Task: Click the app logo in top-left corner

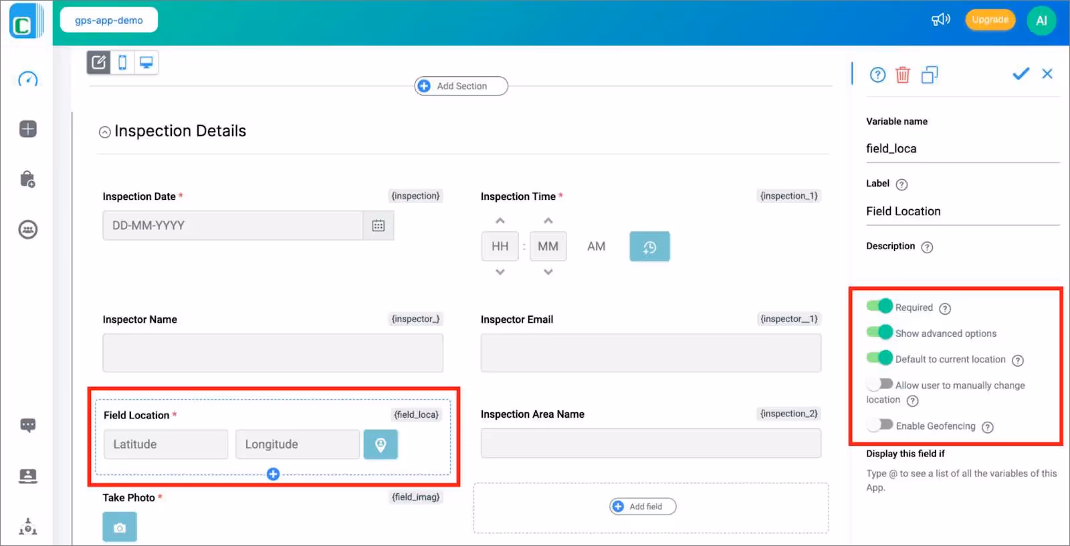Action: click(25, 22)
